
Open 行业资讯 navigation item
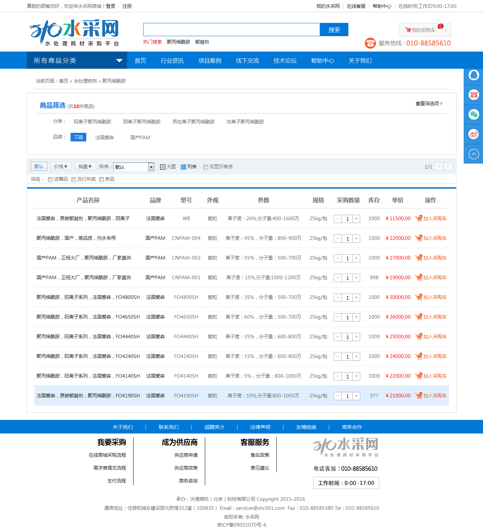172,60
